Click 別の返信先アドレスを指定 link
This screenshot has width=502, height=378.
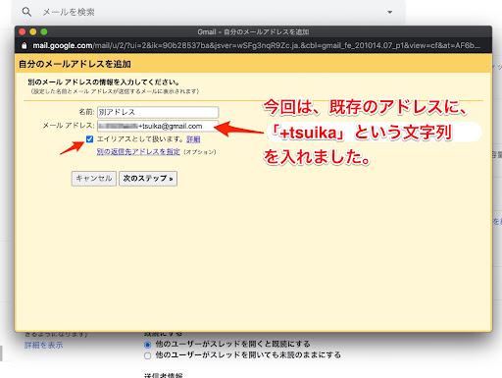[x=138, y=152]
